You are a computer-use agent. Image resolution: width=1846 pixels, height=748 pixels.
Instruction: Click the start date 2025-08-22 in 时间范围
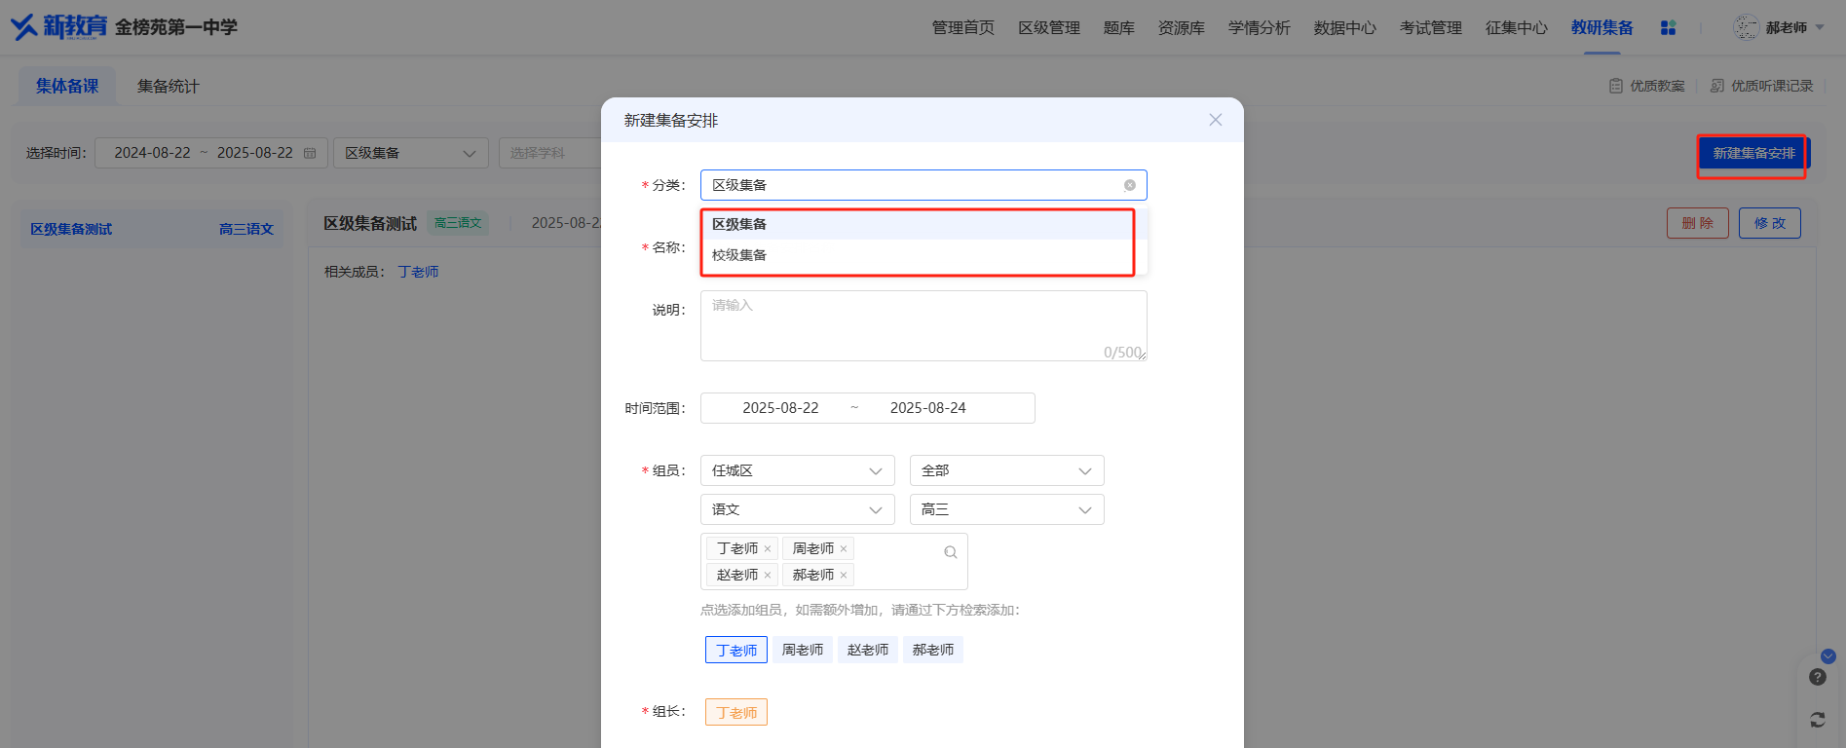pyautogui.click(x=780, y=408)
